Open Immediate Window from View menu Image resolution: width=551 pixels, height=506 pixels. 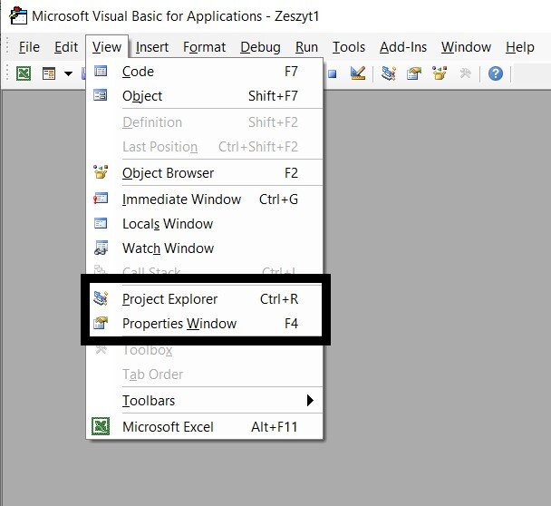(205, 199)
